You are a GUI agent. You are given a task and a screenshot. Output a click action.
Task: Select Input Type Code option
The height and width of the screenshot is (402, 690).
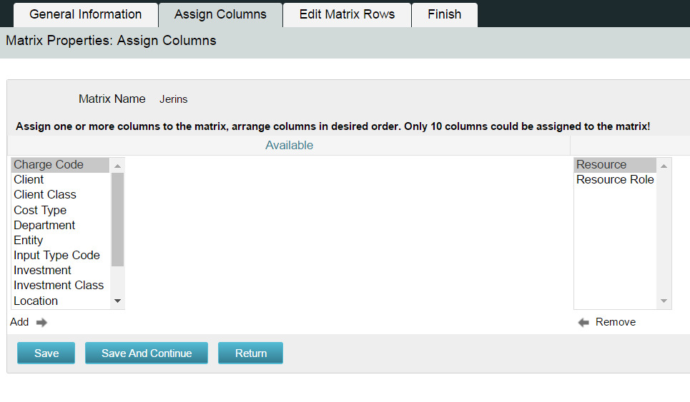point(56,255)
